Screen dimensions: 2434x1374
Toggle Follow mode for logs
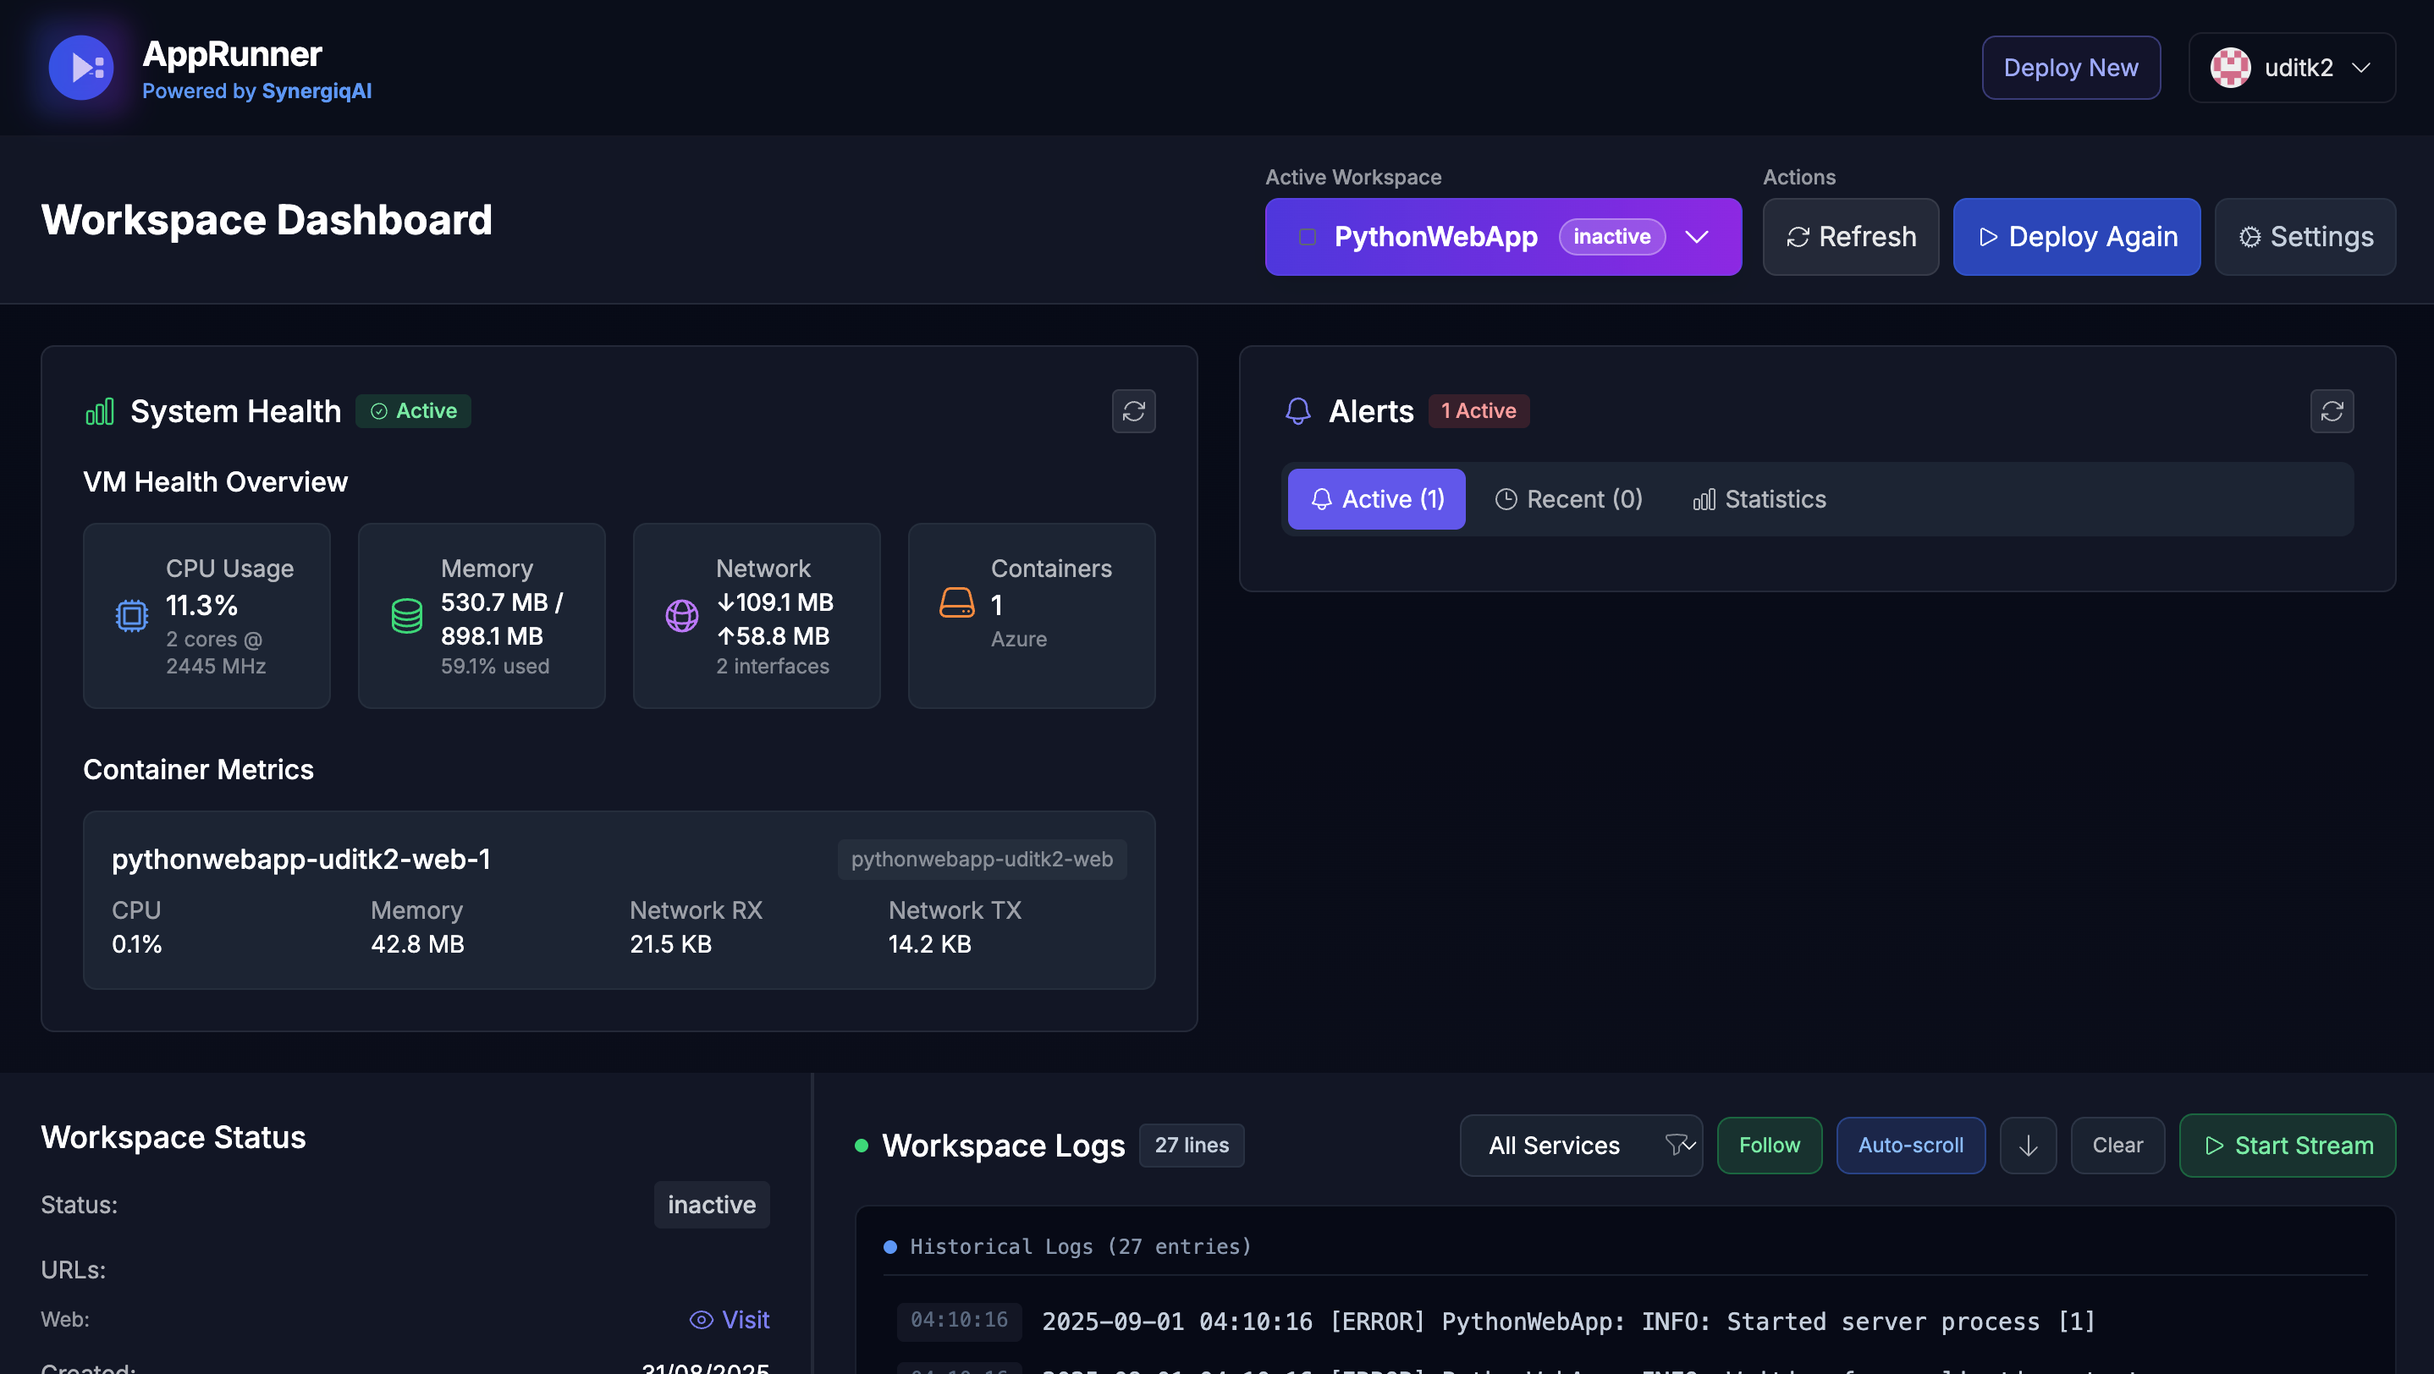pos(1769,1146)
